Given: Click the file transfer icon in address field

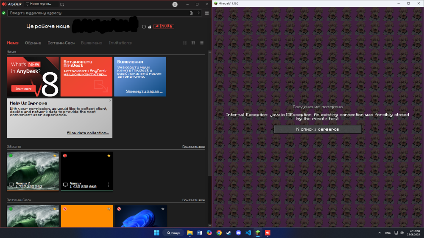Looking at the screenshot, I should (191, 13).
